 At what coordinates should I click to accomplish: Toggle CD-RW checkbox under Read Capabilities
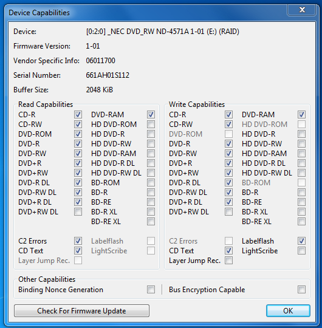[x=78, y=125]
